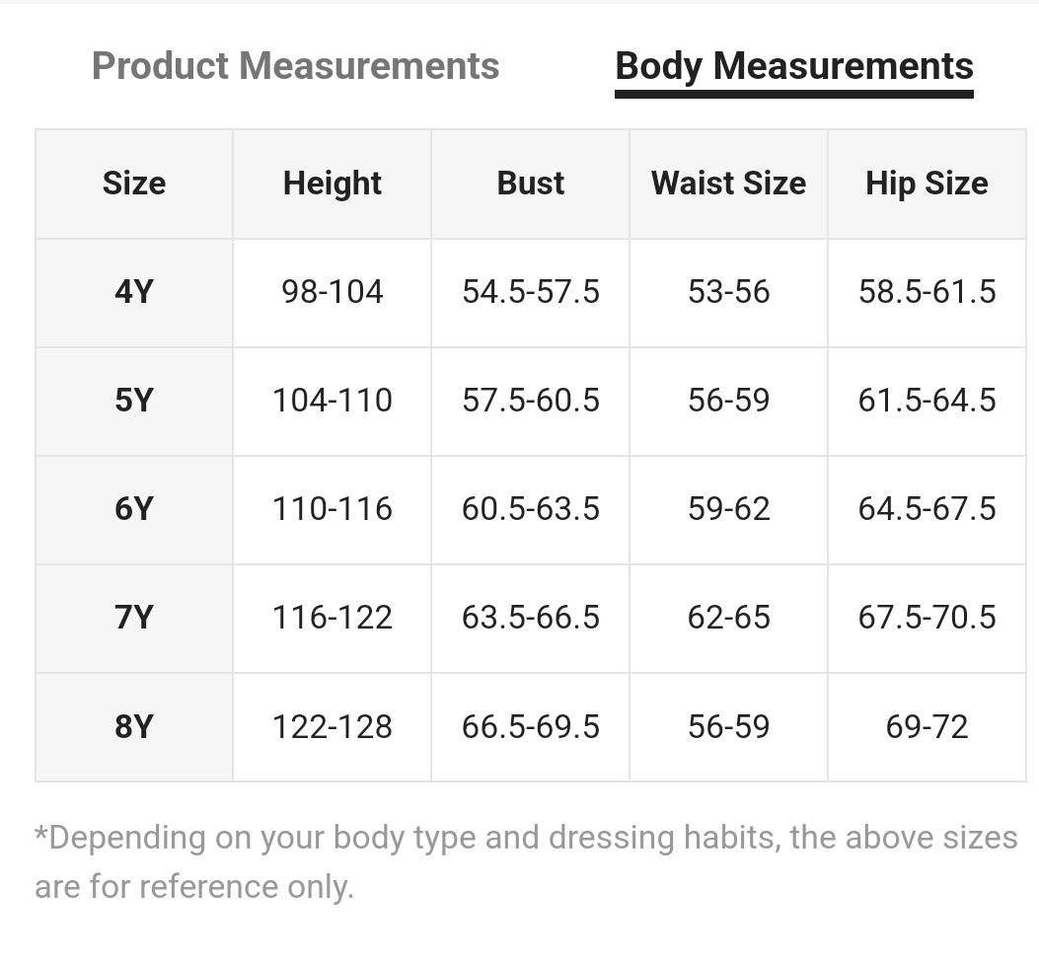Select the 7Y size row label

(x=134, y=618)
